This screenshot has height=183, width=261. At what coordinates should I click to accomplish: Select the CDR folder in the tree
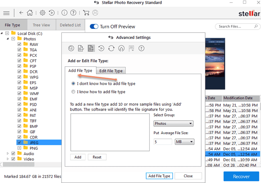34,137
